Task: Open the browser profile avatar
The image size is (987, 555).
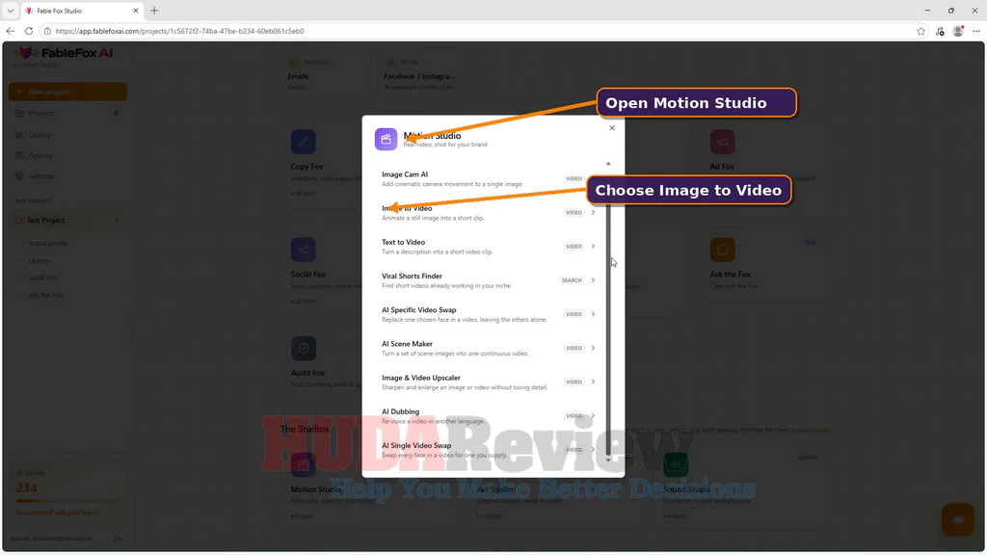Action: tap(958, 31)
